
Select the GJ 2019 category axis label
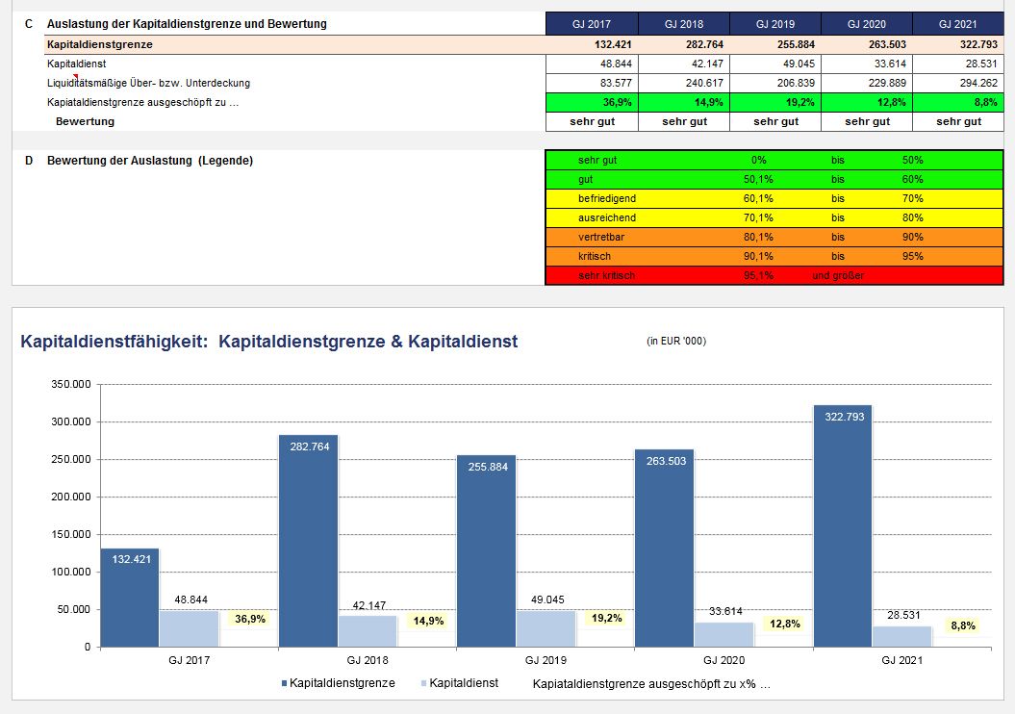click(x=546, y=661)
